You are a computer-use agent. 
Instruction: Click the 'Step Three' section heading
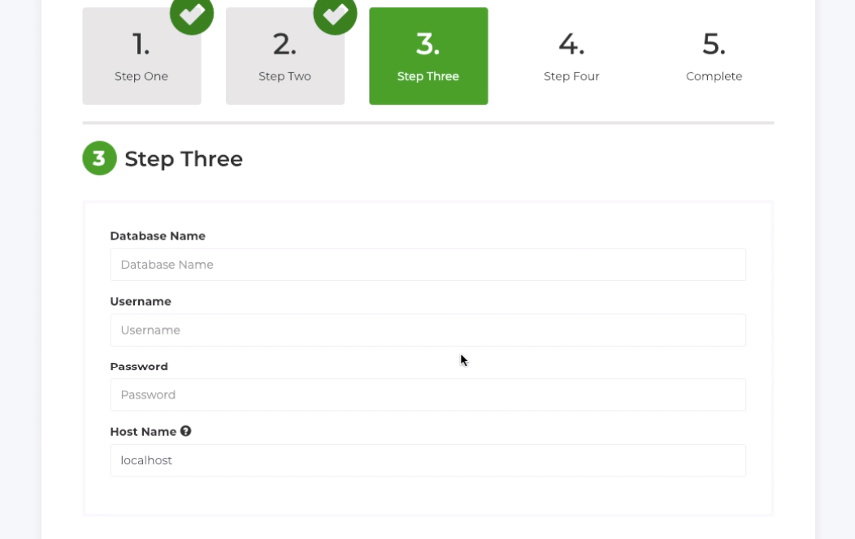click(184, 158)
